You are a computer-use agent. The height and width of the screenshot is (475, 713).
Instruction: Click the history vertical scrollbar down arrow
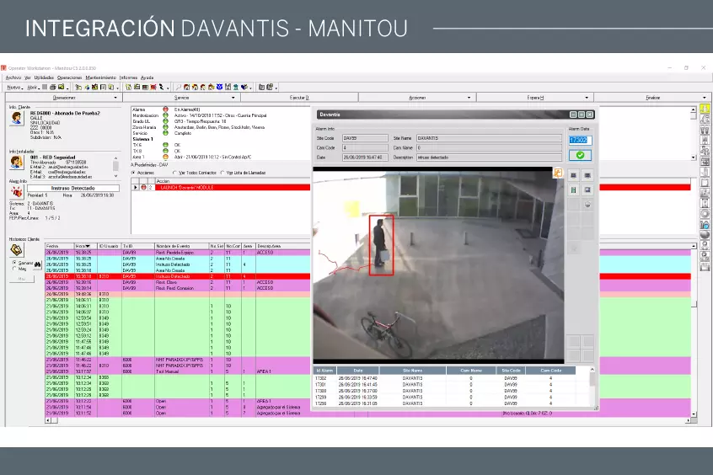coord(694,414)
